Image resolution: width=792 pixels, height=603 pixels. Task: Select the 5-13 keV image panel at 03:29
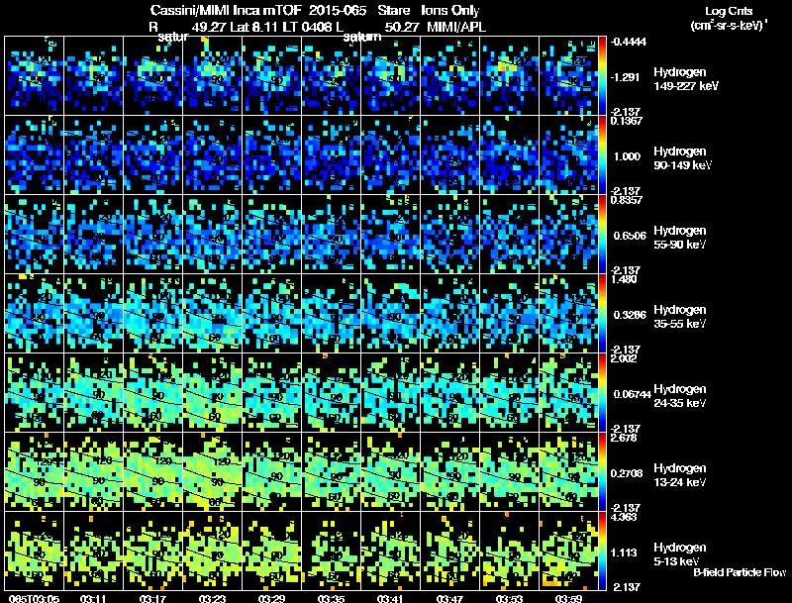point(271,552)
